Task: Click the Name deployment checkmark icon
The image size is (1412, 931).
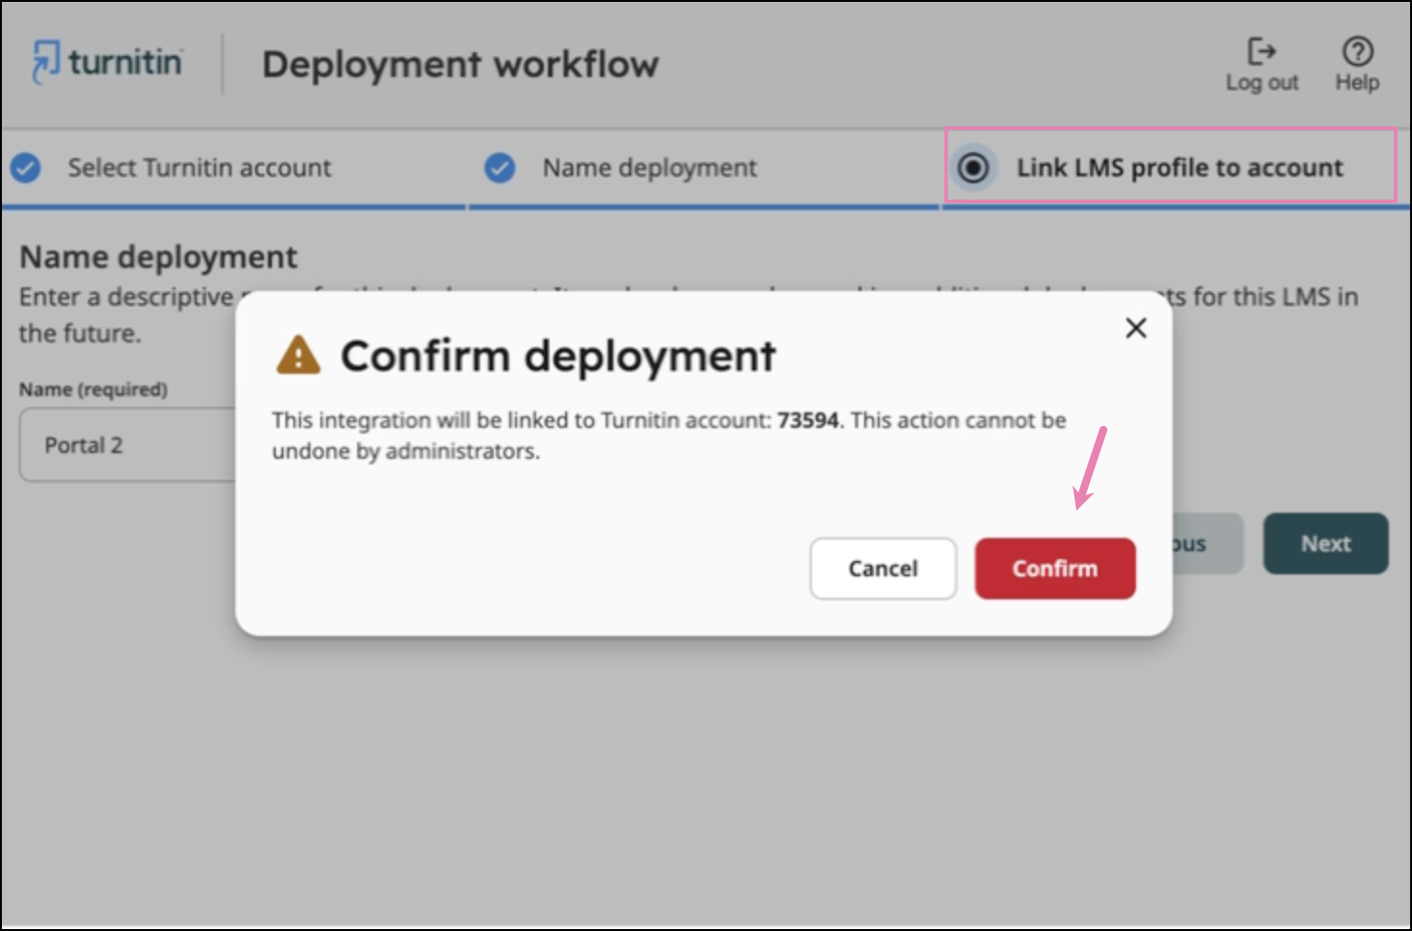Action: point(500,168)
